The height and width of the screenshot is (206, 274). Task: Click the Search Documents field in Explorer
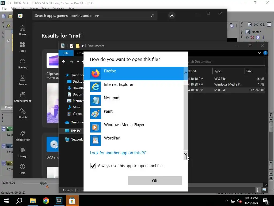point(227,62)
